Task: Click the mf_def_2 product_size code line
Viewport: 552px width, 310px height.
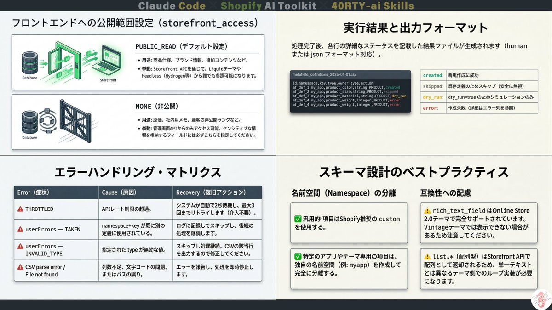Action: (345, 92)
